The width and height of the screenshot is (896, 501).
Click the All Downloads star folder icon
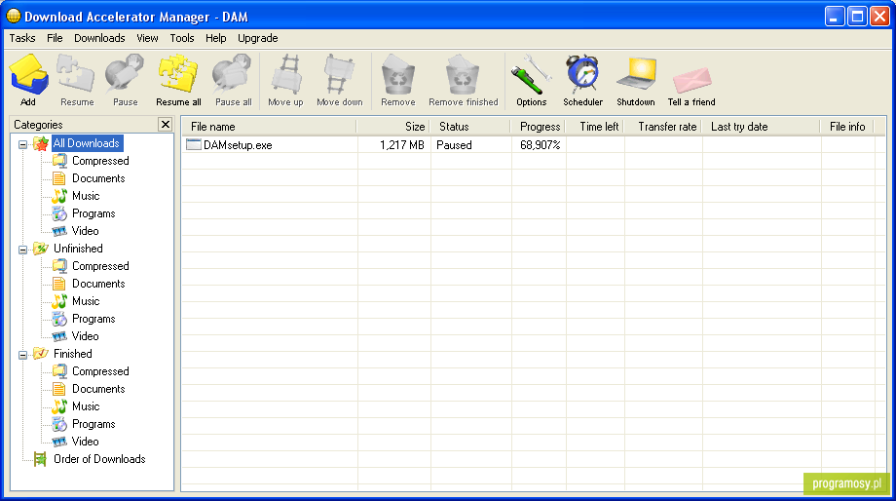coord(41,143)
